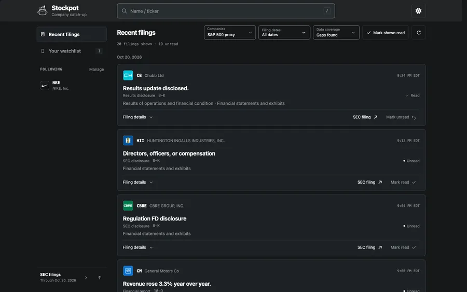The width and height of the screenshot is (467, 292).
Task: Expand Filing details for CBRE Group
Action: point(138,247)
